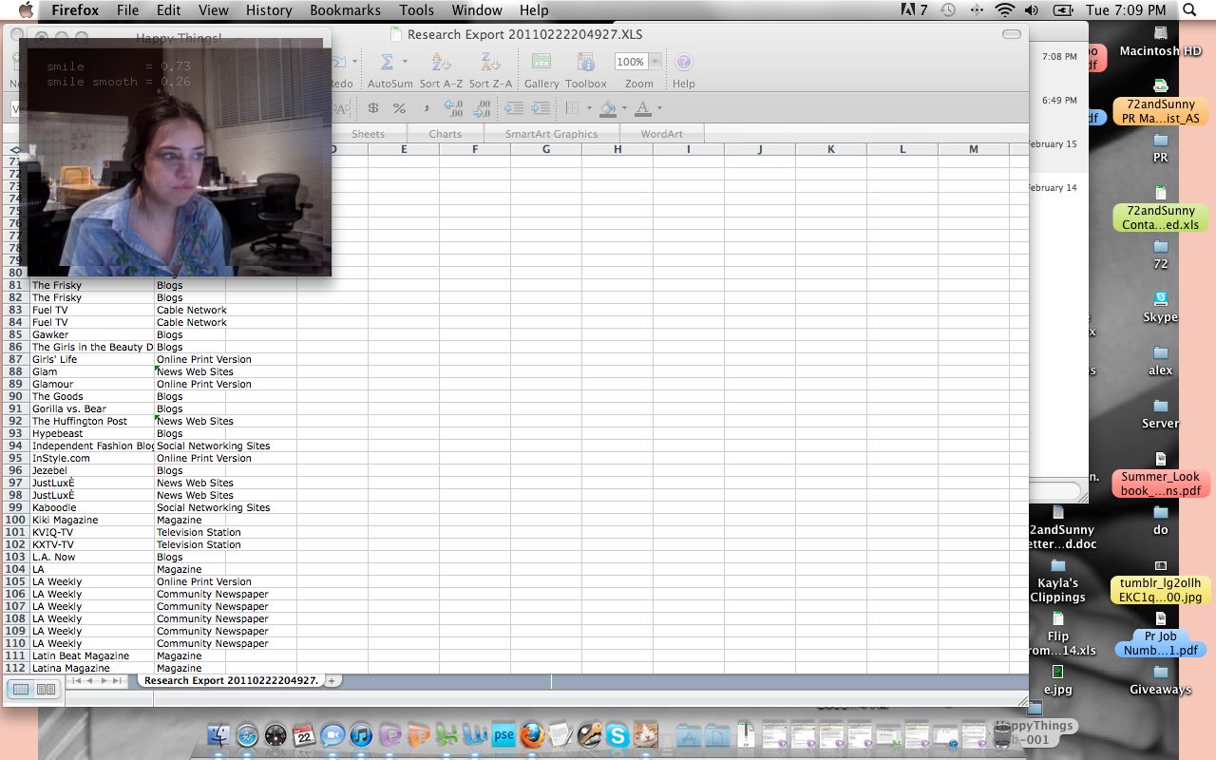1216x760 pixels.
Task: Select the Charts tab
Action: 445,134
